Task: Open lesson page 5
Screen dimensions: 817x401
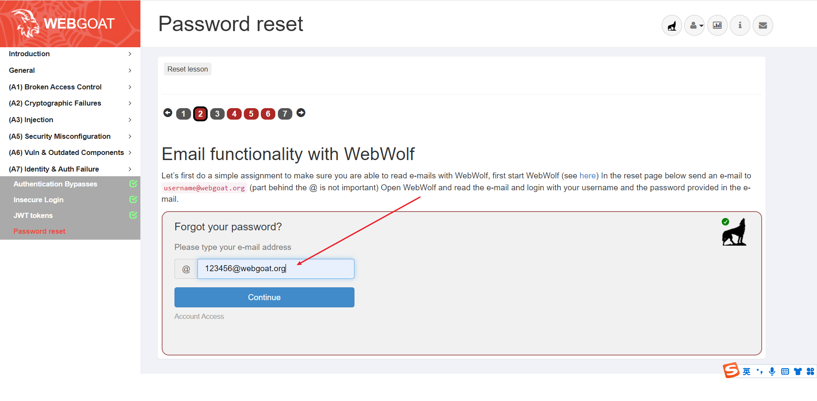Action: [251, 114]
